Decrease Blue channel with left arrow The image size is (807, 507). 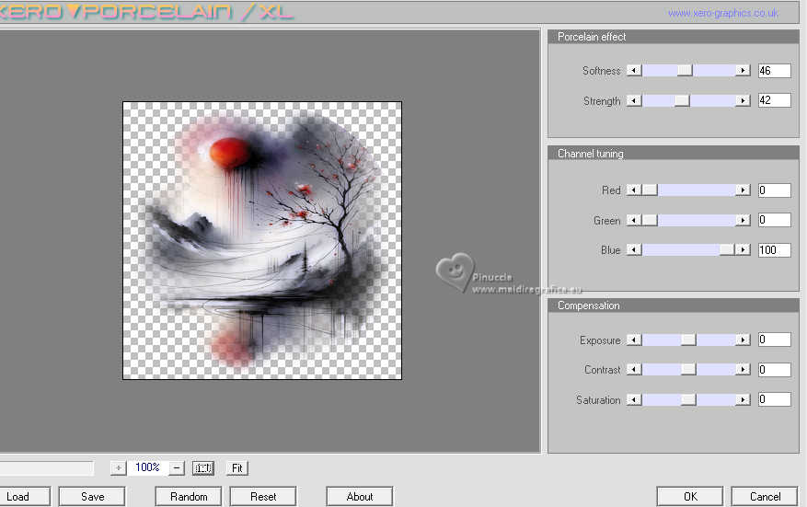pos(634,250)
